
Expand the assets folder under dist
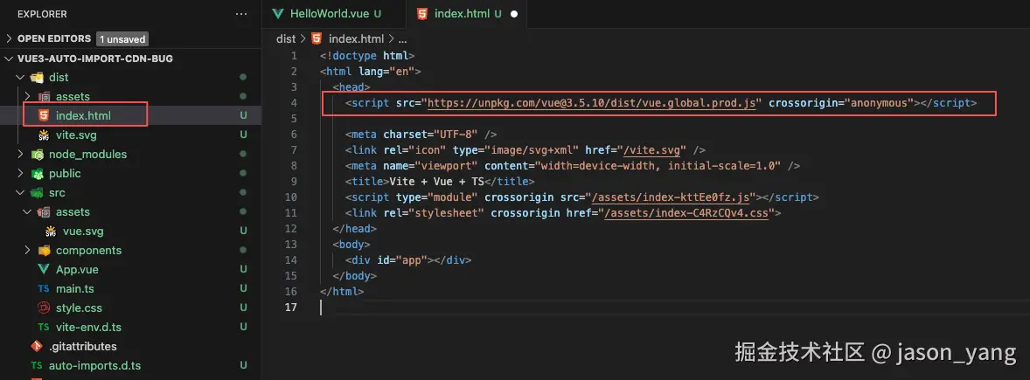coord(28,96)
